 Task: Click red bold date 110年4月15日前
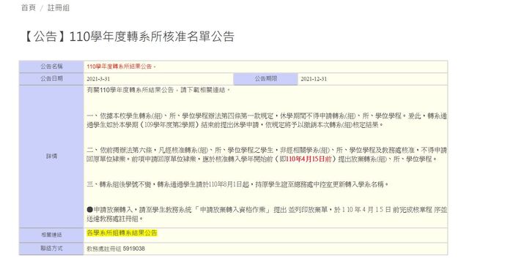click(309, 159)
